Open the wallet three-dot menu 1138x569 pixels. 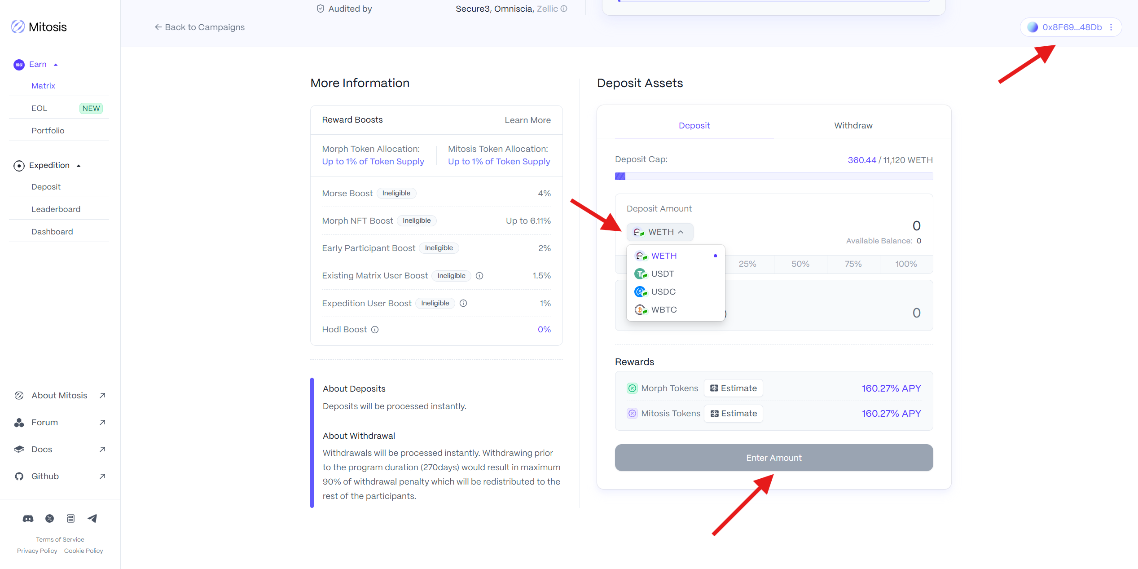tap(1111, 27)
